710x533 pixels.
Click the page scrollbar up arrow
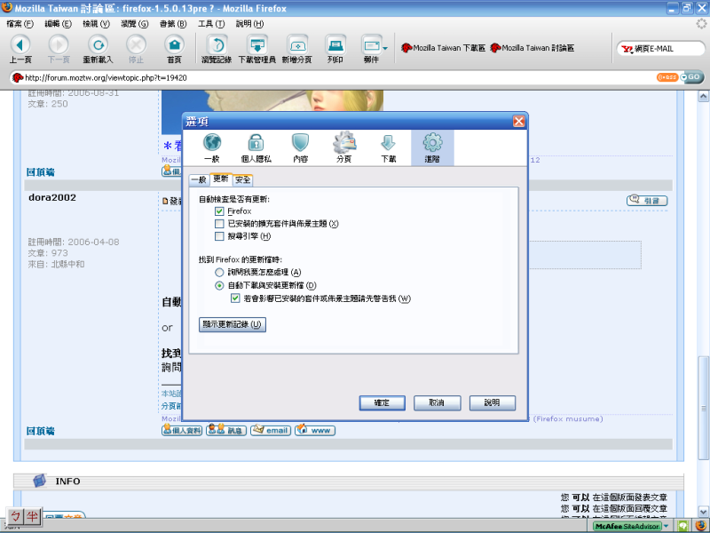(703, 96)
